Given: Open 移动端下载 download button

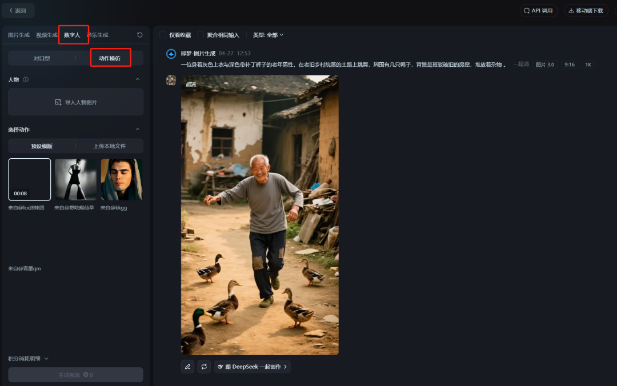Looking at the screenshot, I should pyautogui.click(x=586, y=11).
